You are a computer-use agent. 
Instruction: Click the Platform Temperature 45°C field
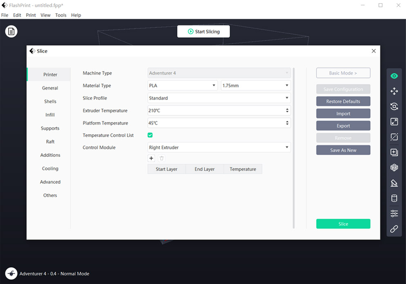[219, 123]
